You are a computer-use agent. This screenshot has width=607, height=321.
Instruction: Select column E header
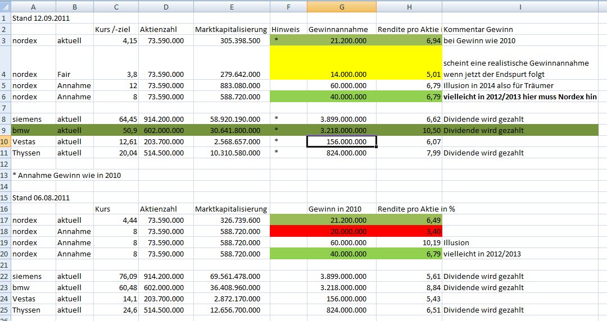tap(232, 7)
